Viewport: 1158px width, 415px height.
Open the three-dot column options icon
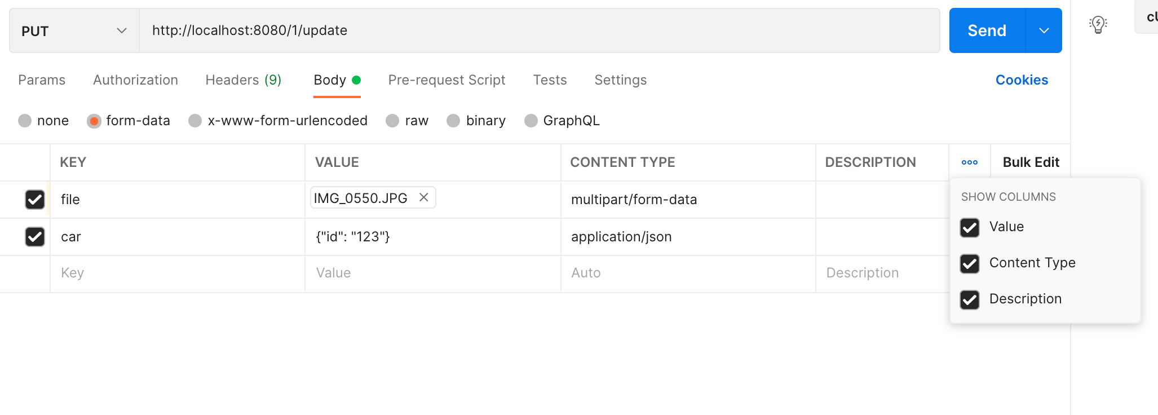970,162
